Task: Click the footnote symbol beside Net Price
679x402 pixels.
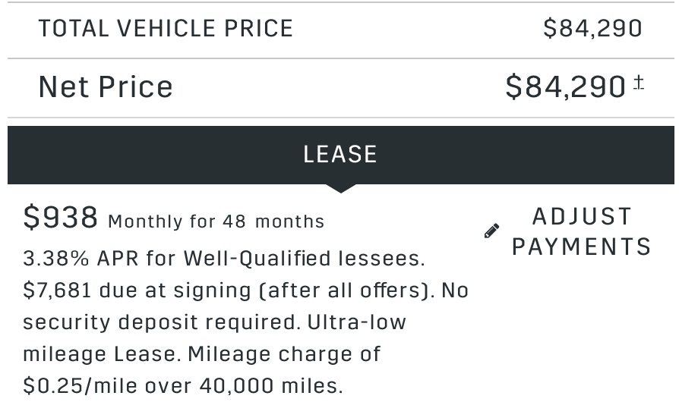Action: pos(639,83)
